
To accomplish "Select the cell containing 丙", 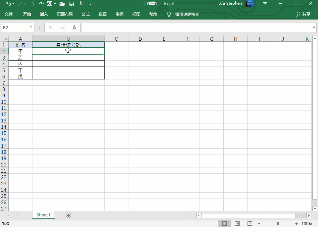I will 20,64.
